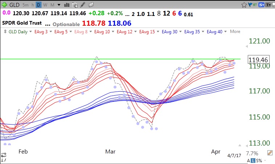Switch to 5m time frame
This screenshot has height=164, width=275.
(25, 5)
